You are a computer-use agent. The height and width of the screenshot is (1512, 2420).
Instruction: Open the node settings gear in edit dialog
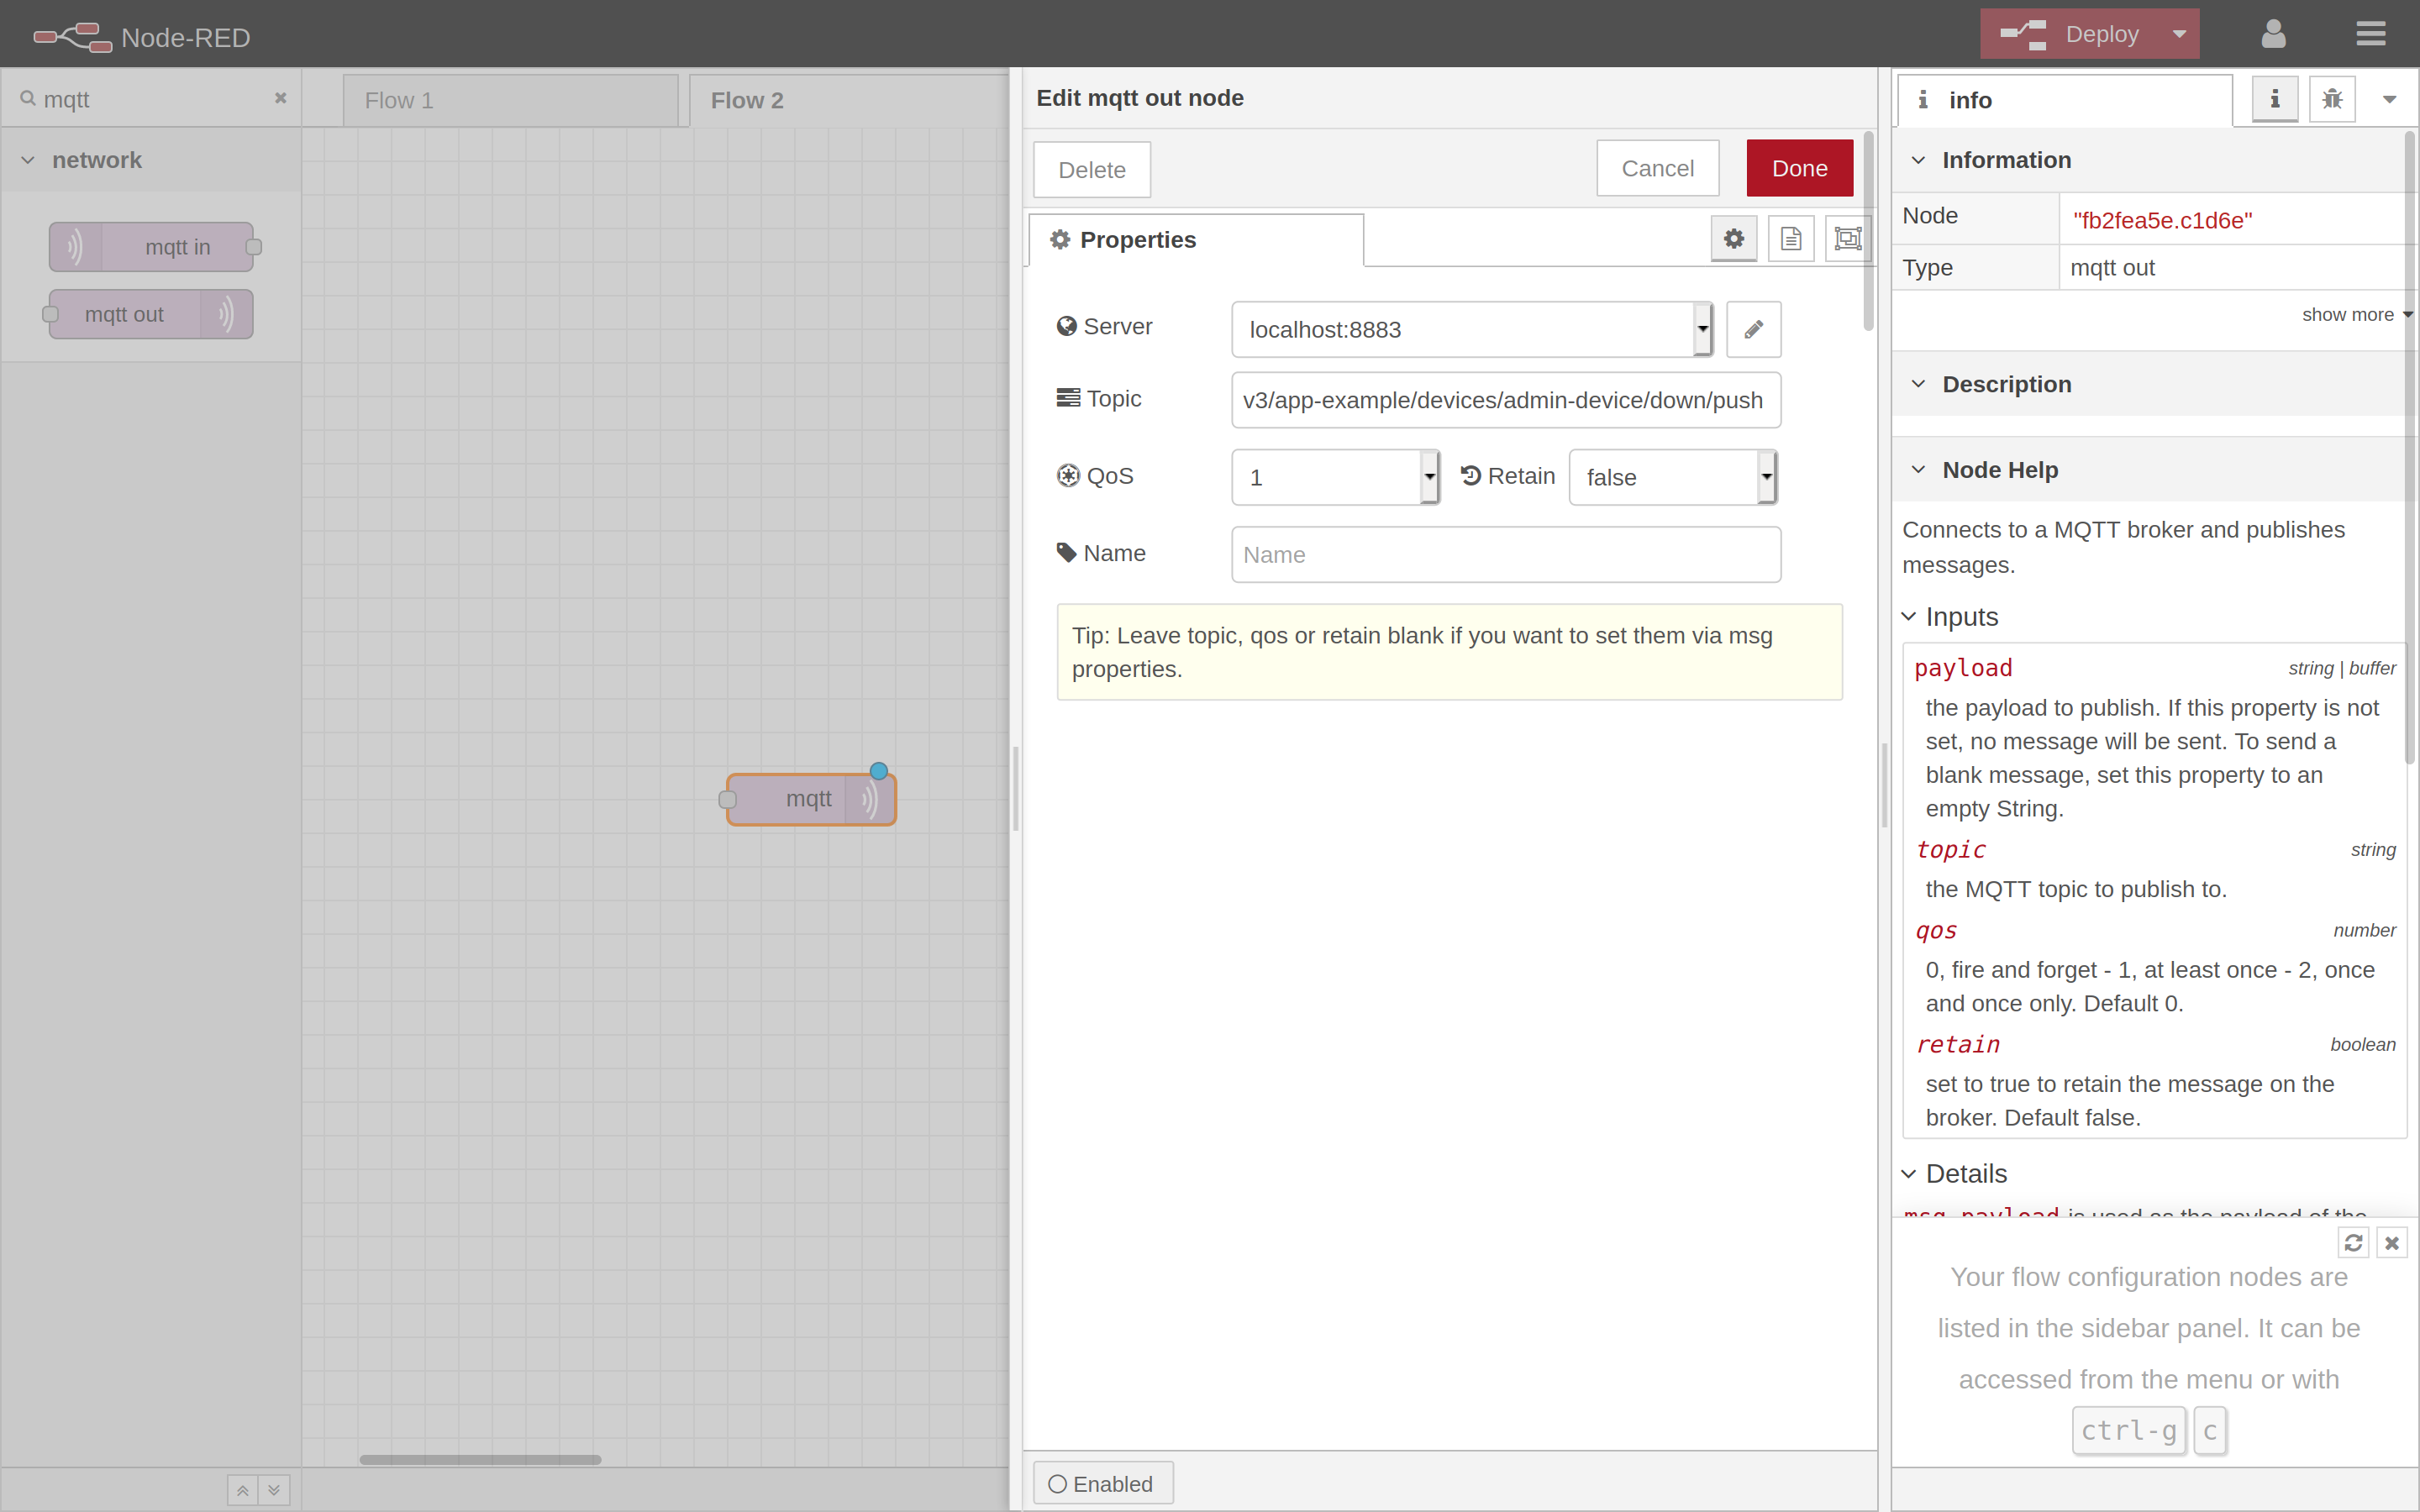click(1733, 238)
